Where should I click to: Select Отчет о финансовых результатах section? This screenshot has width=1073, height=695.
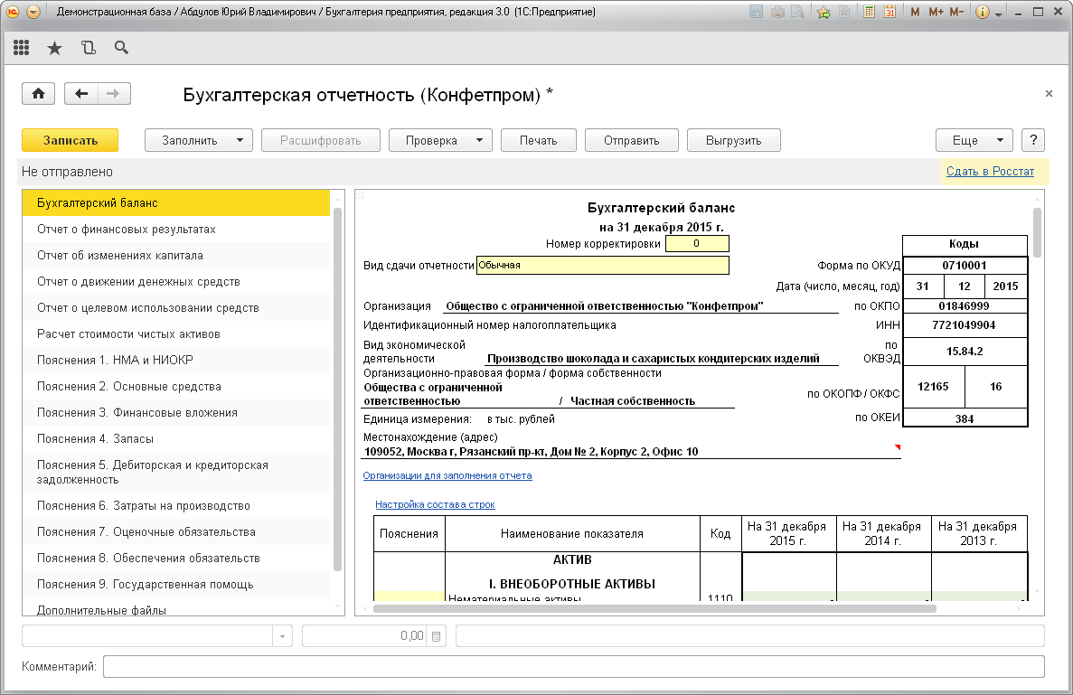[x=127, y=230]
